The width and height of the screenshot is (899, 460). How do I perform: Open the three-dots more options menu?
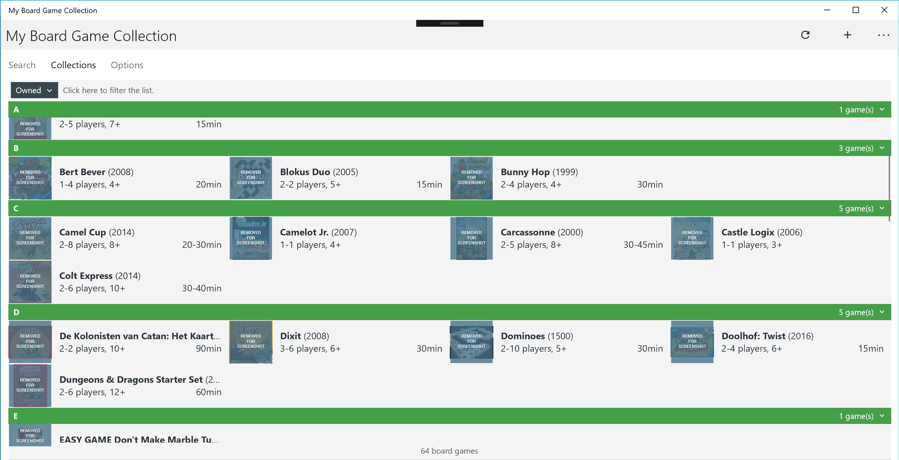click(x=883, y=35)
